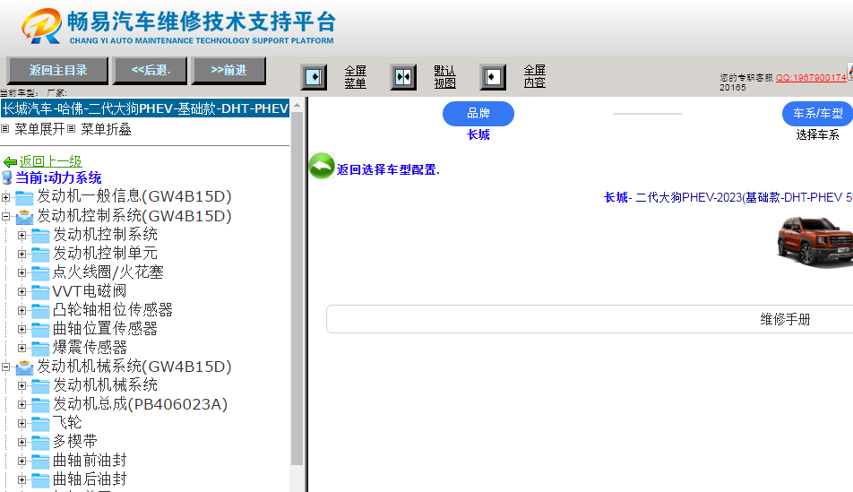Image resolution: width=853 pixels, height=492 pixels.
Task: Expand the 发动机一般信息(GW4B15D) node
Action: [x=6, y=197]
